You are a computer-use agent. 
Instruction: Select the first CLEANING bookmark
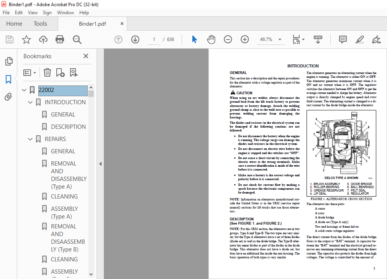(x=64, y=197)
